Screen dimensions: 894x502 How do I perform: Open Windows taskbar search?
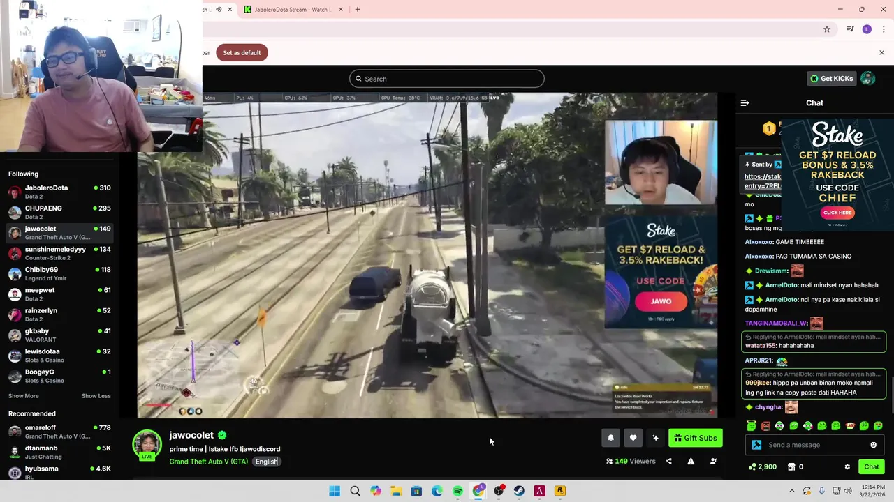(355, 491)
